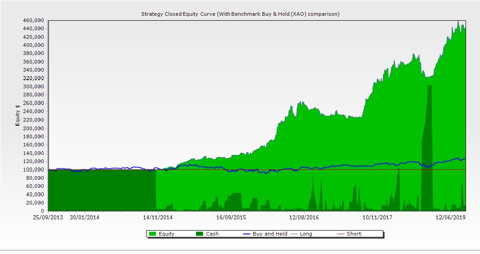Click the Equity legend label text
The height and width of the screenshot is (254, 480).
[x=166, y=234]
